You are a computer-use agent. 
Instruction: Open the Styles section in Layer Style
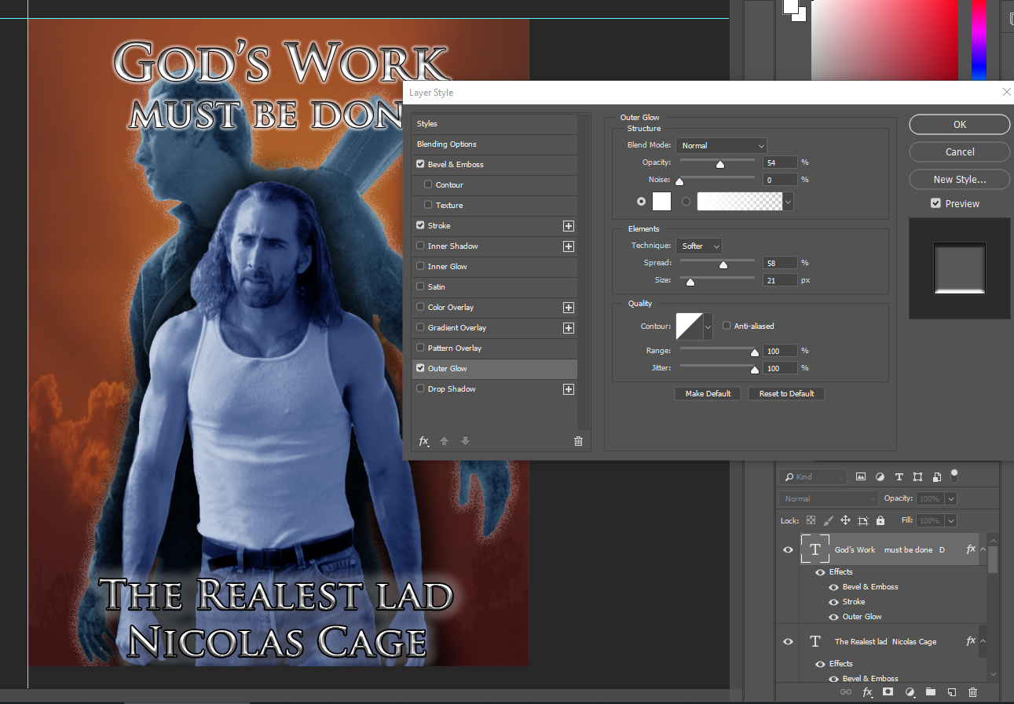click(x=494, y=124)
